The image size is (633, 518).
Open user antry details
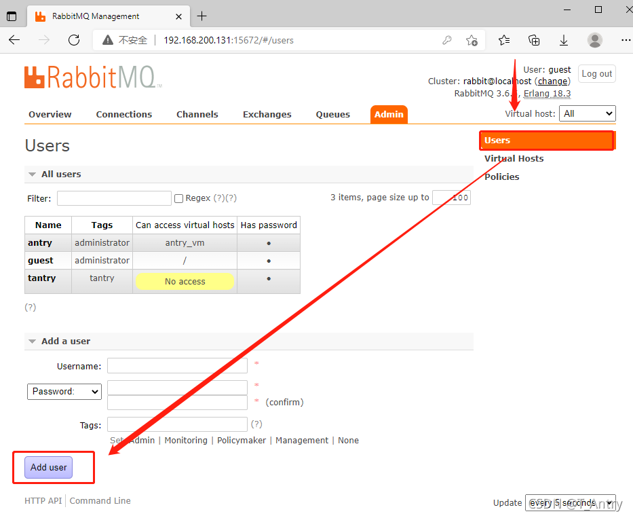coord(40,243)
